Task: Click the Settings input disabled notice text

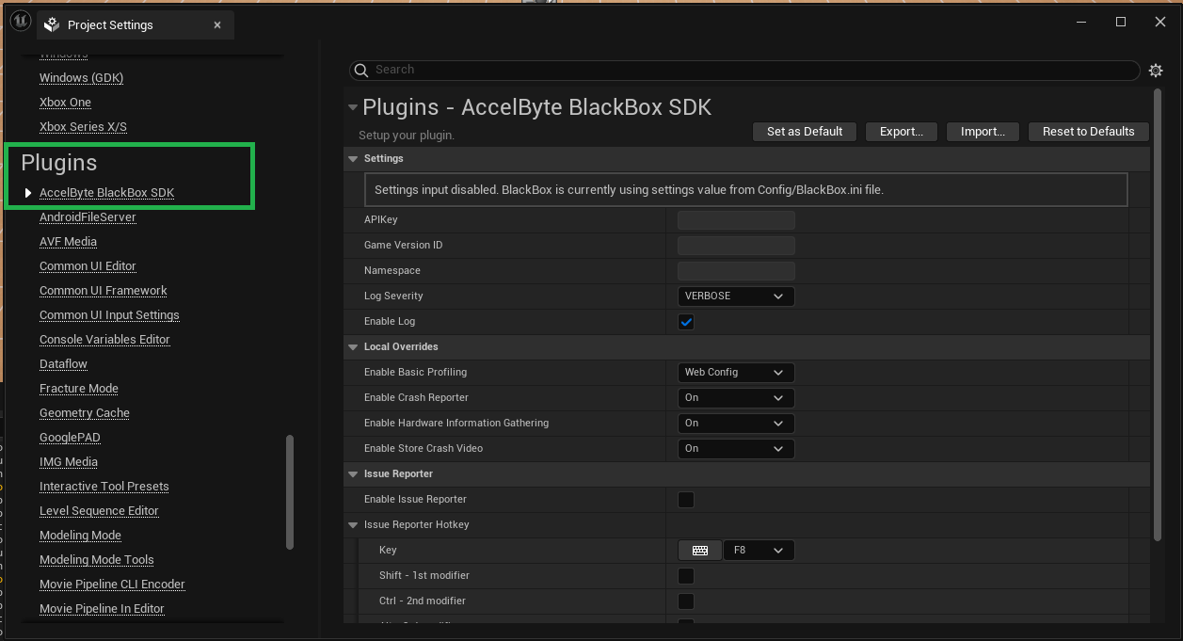Action: click(x=629, y=190)
